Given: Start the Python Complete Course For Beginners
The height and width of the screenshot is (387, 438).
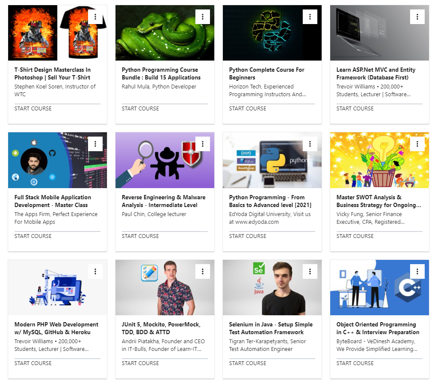Looking at the screenshot, I should (247, 108).
